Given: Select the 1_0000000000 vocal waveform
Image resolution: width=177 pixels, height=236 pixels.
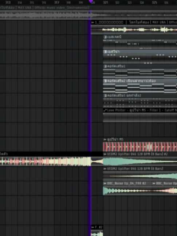Looking at the screenshot, I should point(134,29).
